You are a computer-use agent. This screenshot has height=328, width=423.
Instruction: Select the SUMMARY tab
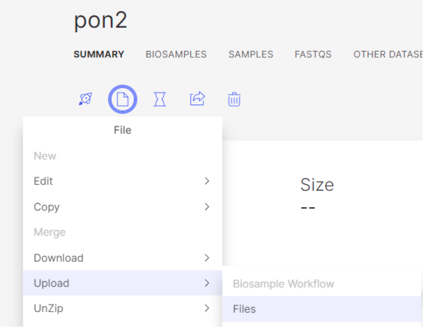coord(99,54)
